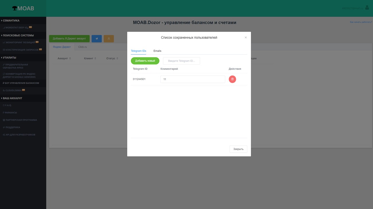Sort by the Аккаунт column arrows
373x209 pixels.
(70, 58)
